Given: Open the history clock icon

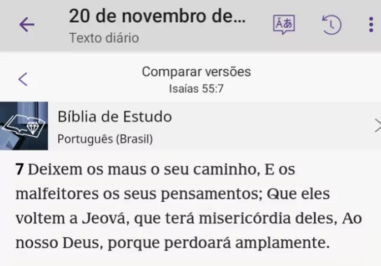Looking at the screenshot, I should (331, 24).
